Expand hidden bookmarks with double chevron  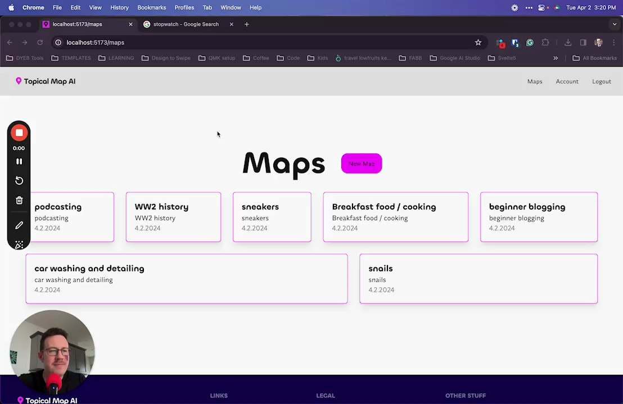556,58
